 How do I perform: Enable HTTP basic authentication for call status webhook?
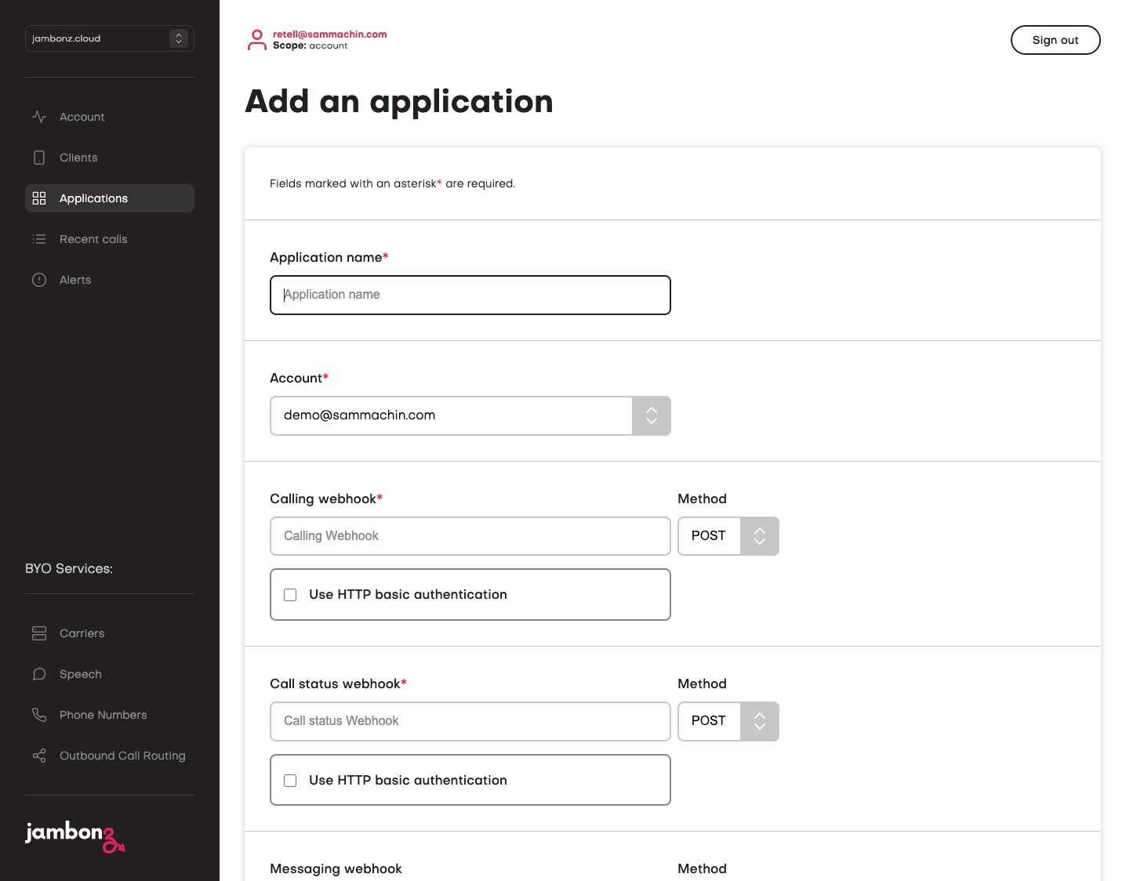click(x=290, y=781)
